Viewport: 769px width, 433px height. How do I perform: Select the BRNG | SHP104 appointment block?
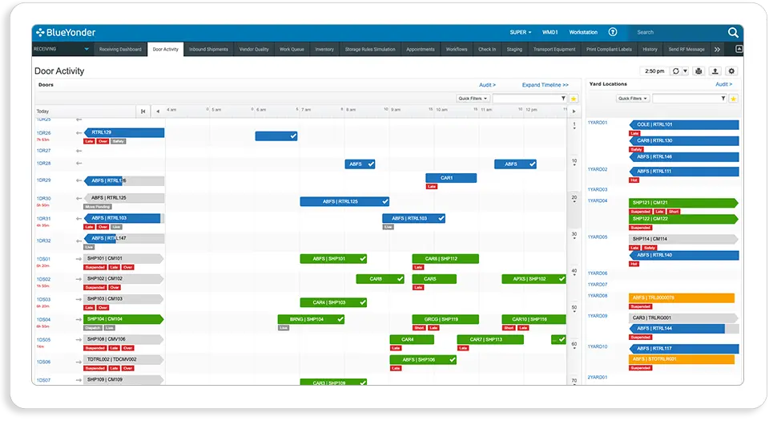point(311,319)
